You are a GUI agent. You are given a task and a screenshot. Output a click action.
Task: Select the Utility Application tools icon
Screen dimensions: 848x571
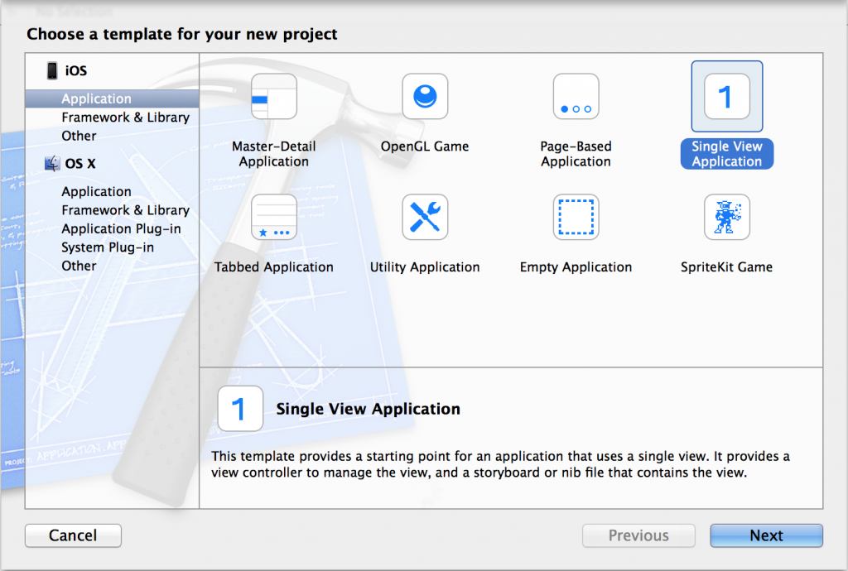coord(425,218)
